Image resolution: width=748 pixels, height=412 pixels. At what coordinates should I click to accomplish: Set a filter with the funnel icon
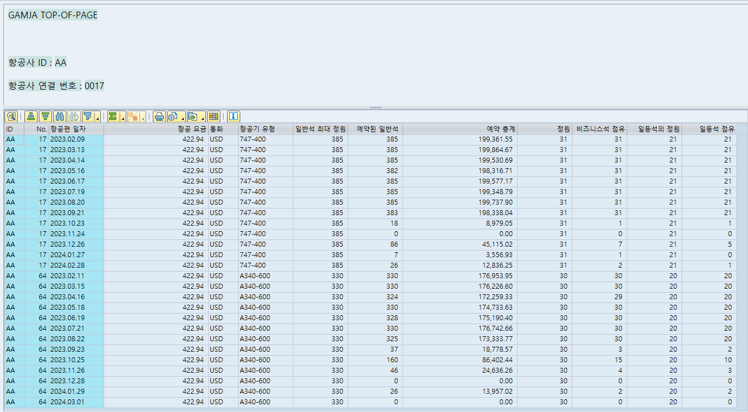point(88,116)
